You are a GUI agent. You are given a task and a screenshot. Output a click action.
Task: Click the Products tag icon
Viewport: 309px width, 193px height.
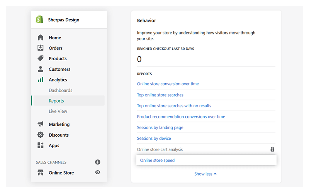pos(41,59)
